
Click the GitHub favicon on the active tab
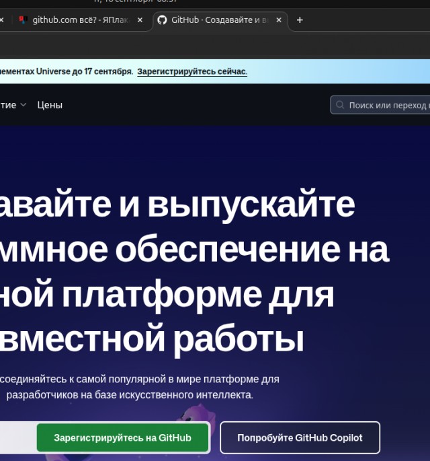(x=162, y=20)
